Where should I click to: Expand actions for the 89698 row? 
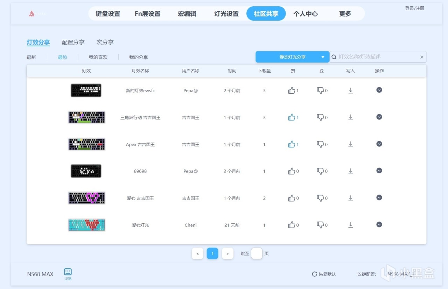point(379,171)
